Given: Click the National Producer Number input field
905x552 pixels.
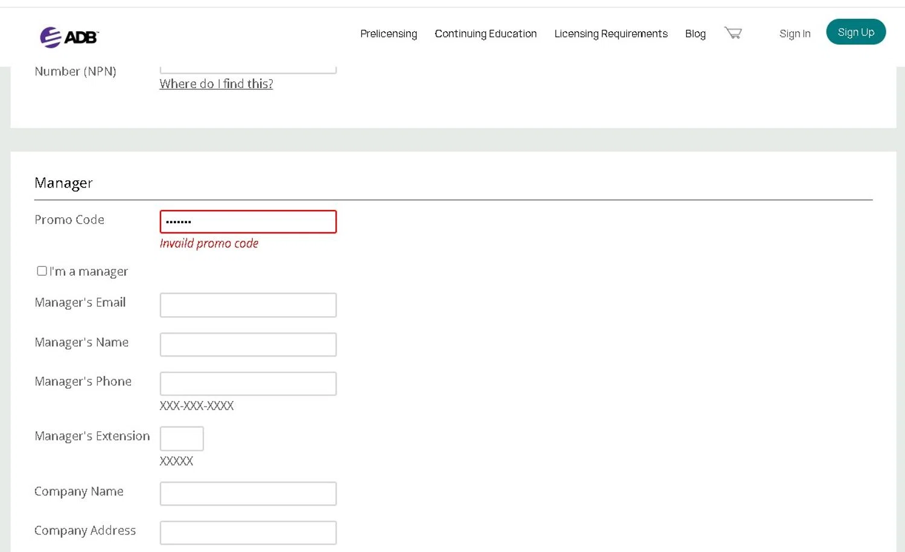Looking at the screenshot, I should pos(248,69).
